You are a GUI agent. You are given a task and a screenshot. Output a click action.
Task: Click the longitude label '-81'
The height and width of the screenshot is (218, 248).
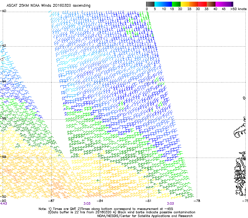coord(148,201)
